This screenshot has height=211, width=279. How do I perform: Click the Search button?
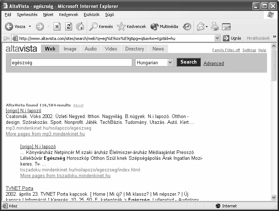(189, 62)
